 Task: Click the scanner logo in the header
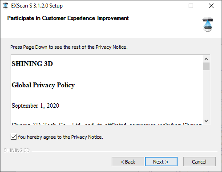tap(208, 24)
